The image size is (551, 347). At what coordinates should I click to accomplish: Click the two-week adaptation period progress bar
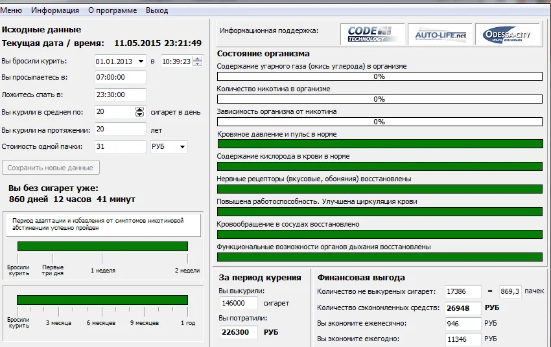click(102, 246)
